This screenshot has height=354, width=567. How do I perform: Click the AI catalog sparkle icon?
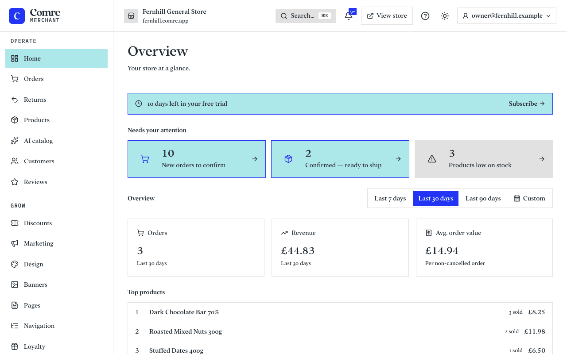15,141
